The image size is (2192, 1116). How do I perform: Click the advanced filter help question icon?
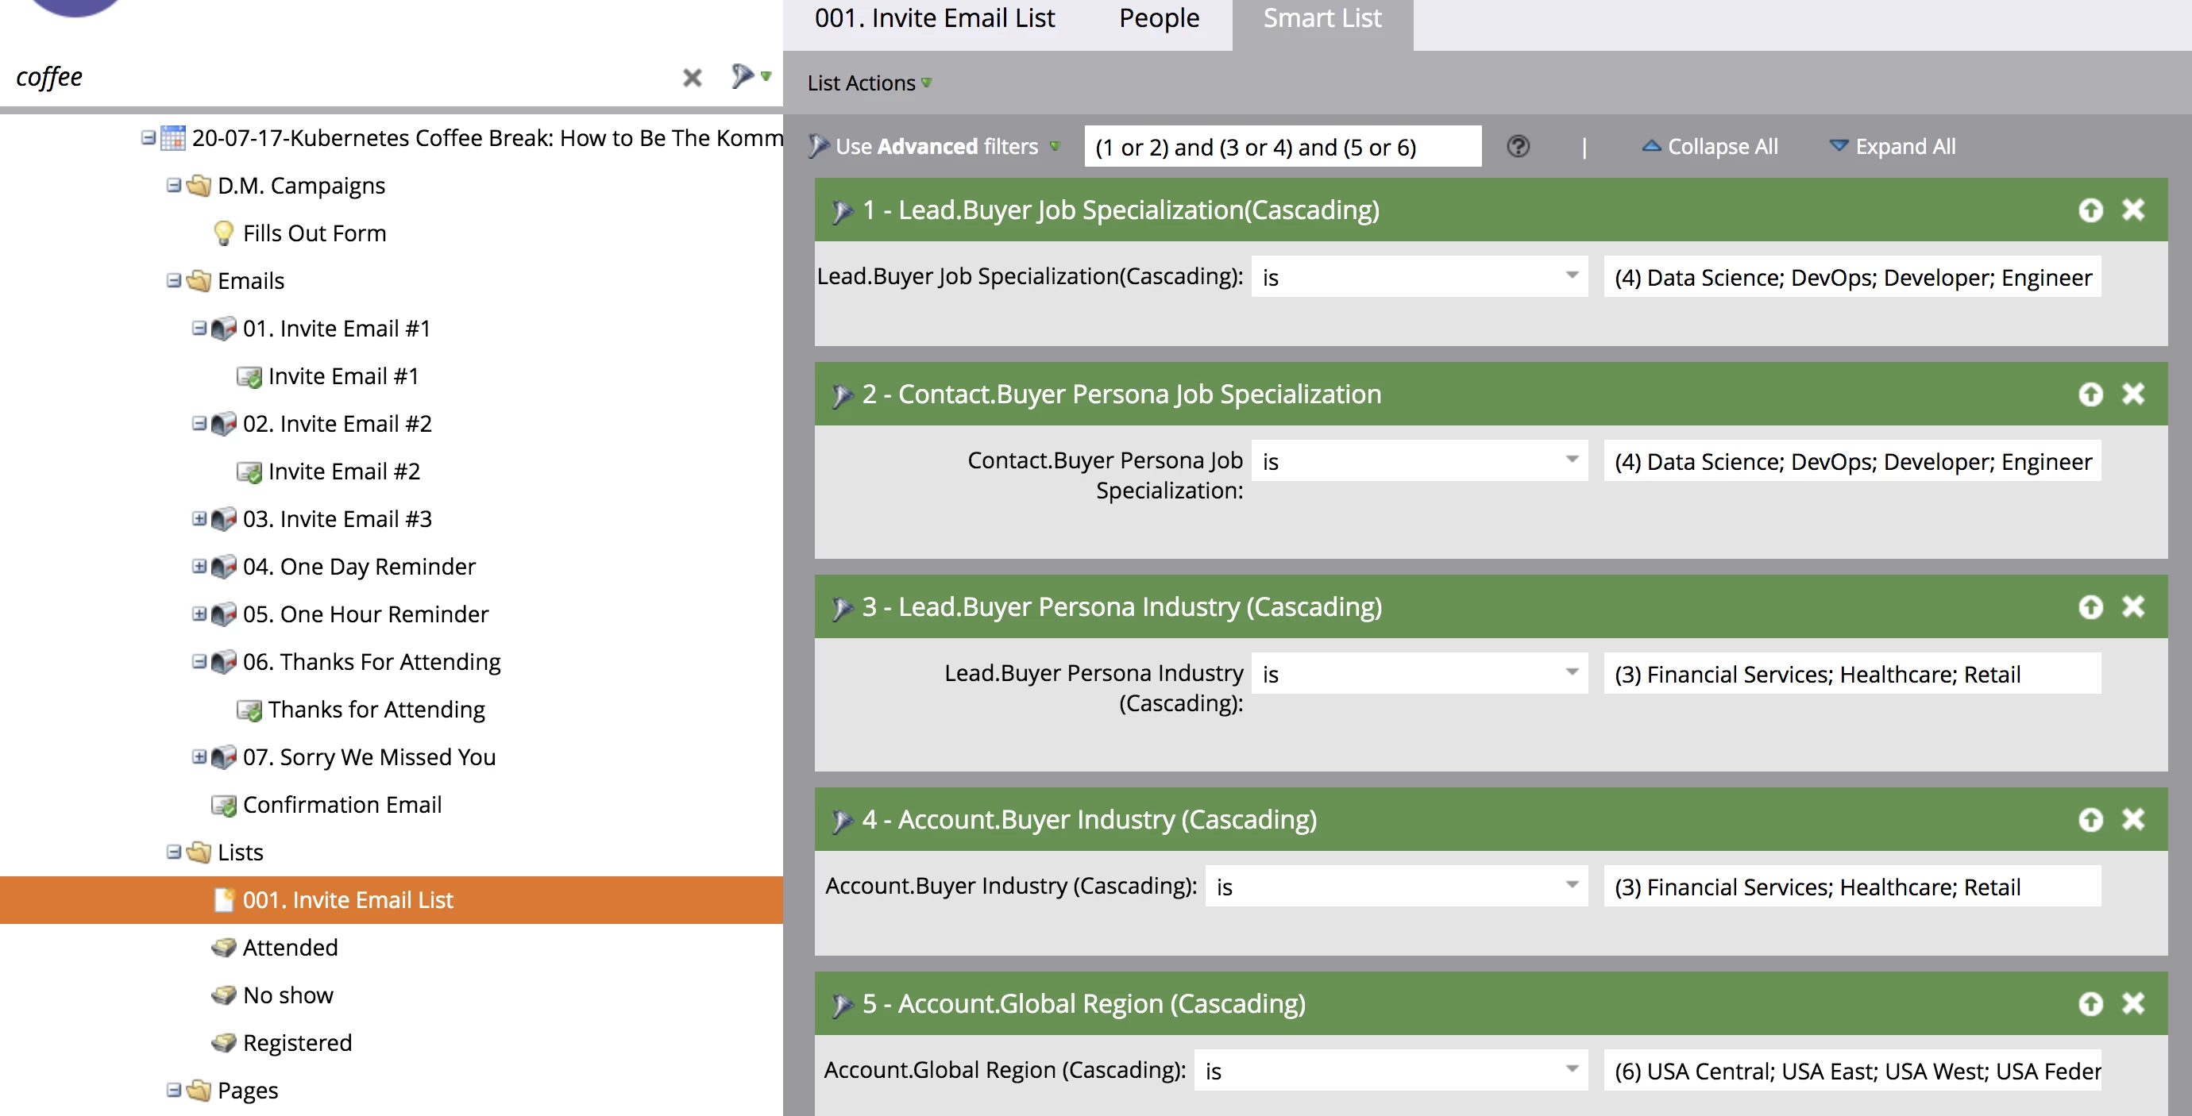1517,146
